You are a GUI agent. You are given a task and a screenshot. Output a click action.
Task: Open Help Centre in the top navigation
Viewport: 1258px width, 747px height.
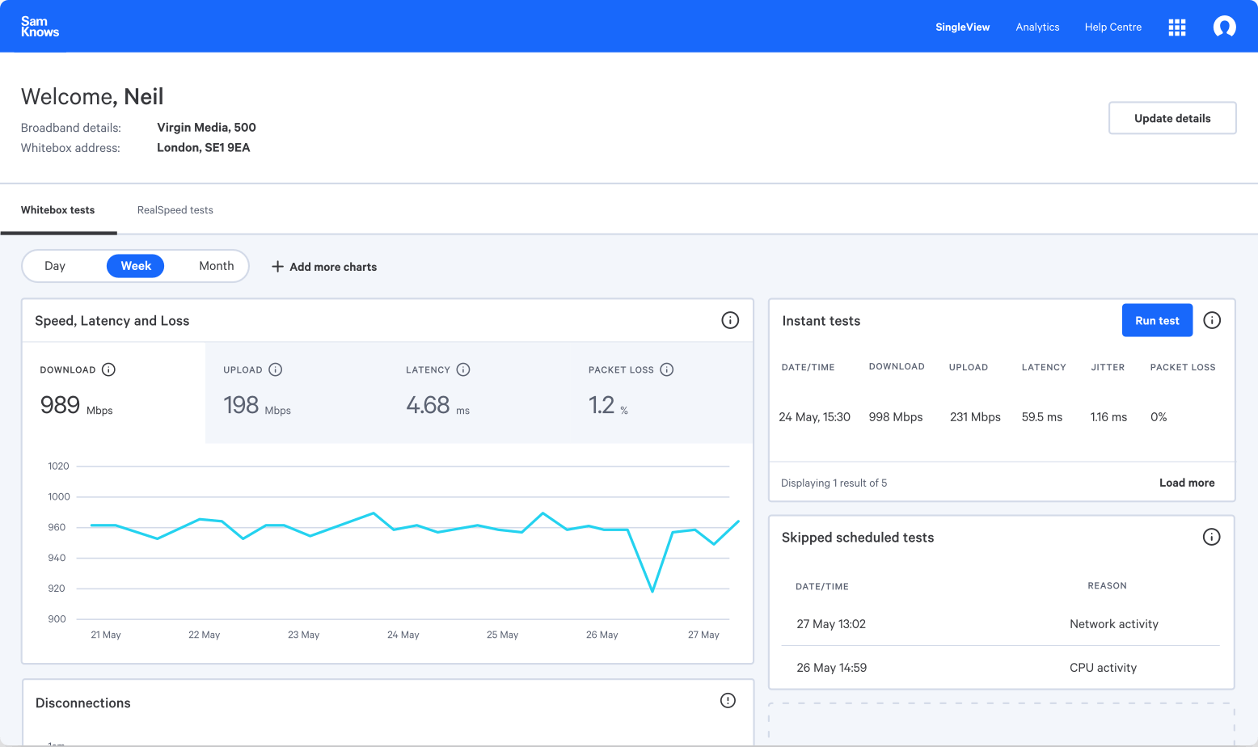(x=1113, y=27)
